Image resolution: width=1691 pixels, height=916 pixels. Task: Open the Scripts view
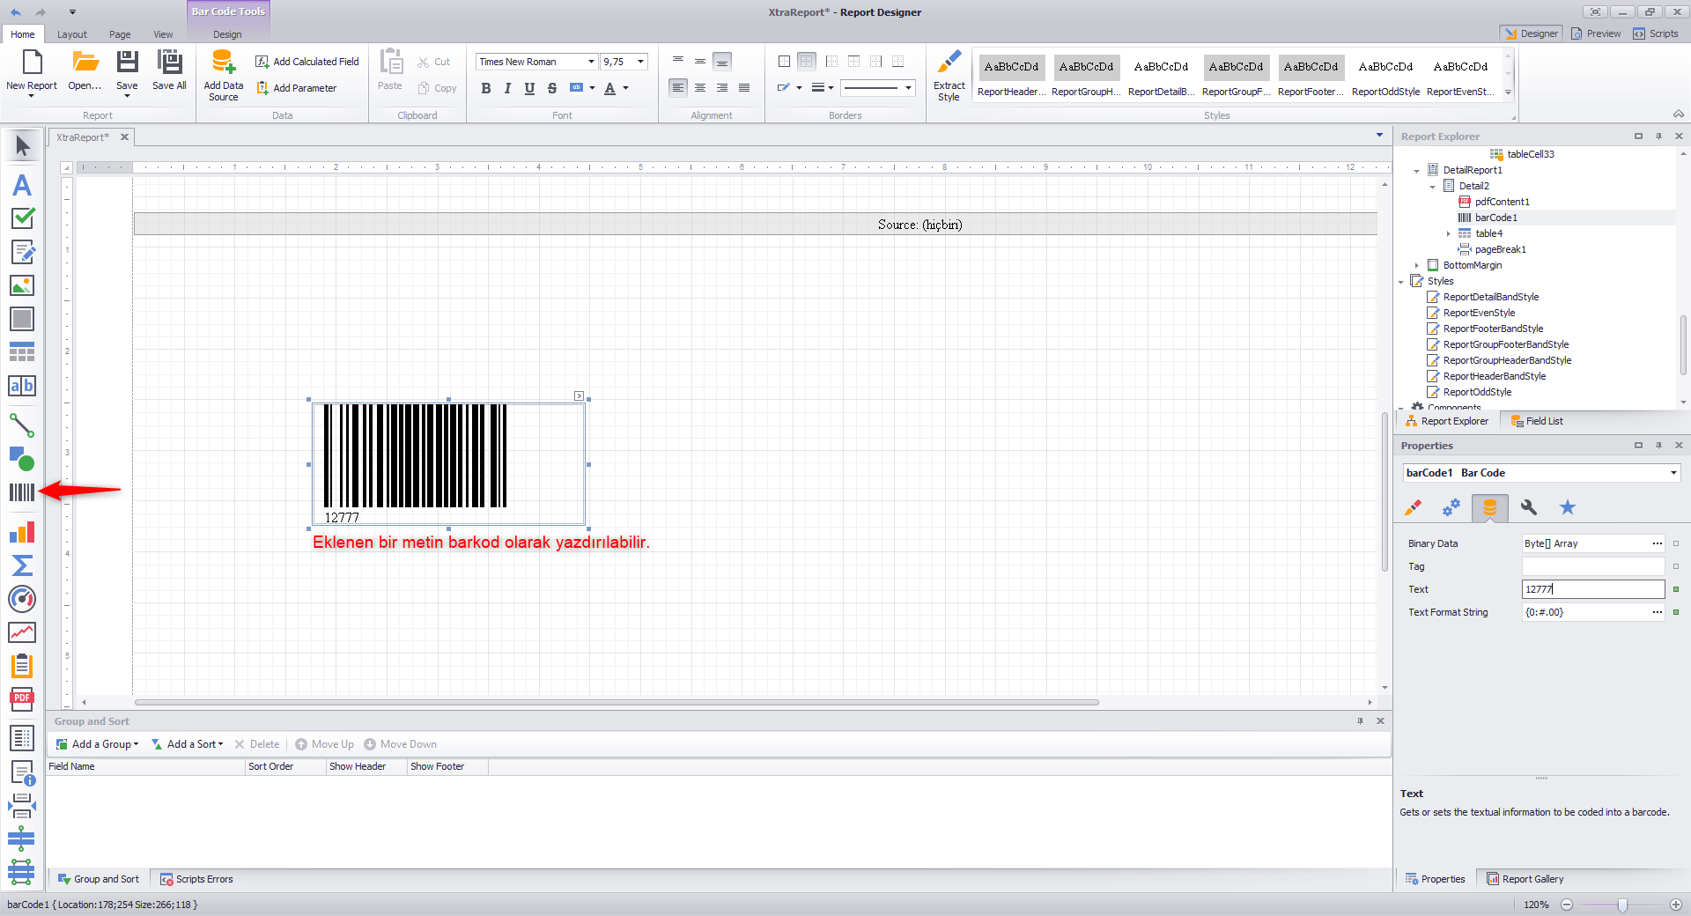(1656, 33)
